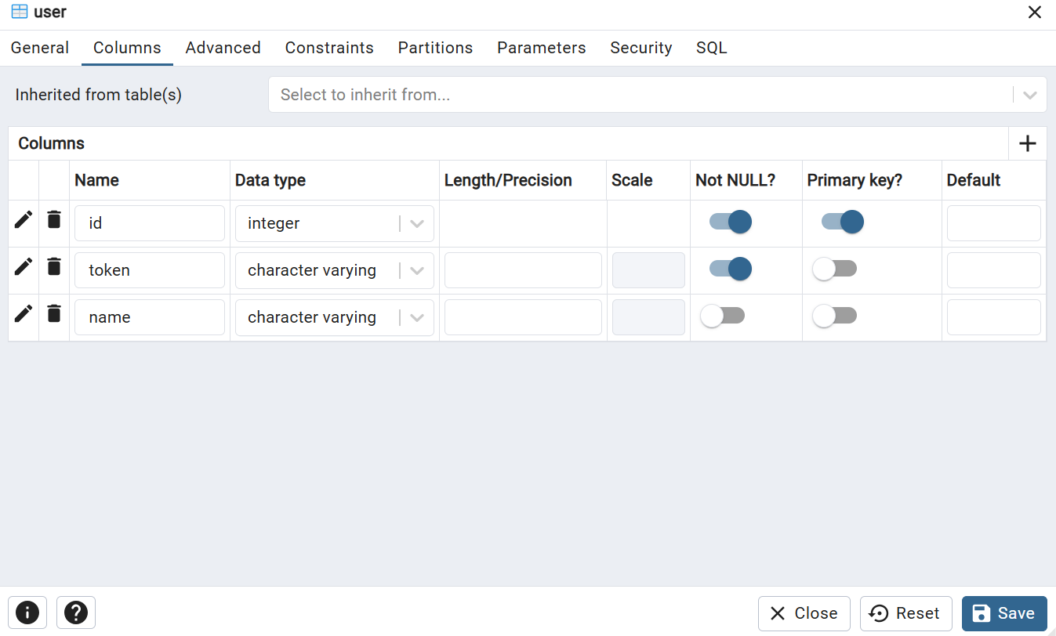Viewport: 1056px width, 636px height.
Task: Enable Primary key for token column
Action: pos(835,269)
